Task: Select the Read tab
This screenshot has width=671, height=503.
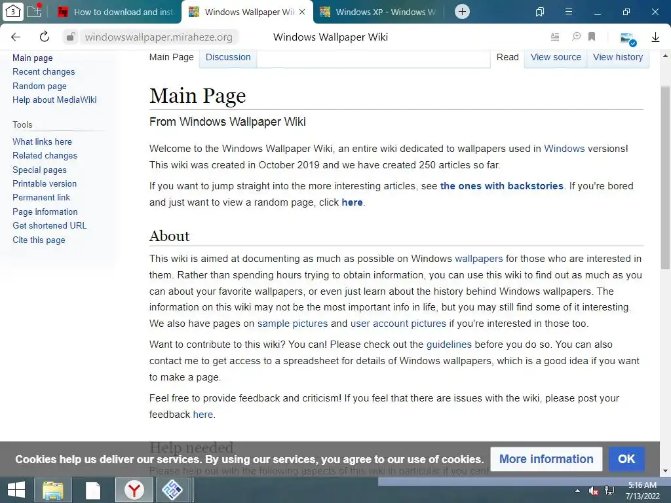Action: click(x=508, y=57)
